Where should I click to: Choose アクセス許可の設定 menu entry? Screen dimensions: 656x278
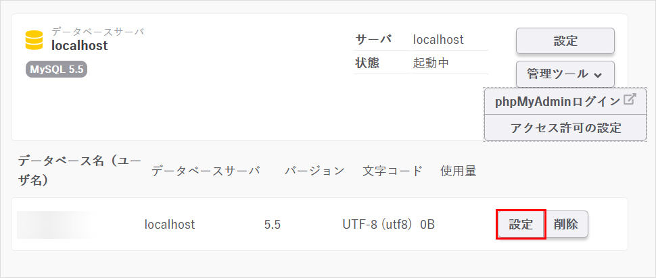coord(565,128)
